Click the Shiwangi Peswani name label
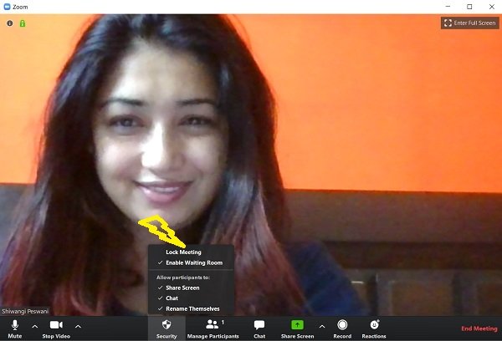 click(x=25, y=311)
